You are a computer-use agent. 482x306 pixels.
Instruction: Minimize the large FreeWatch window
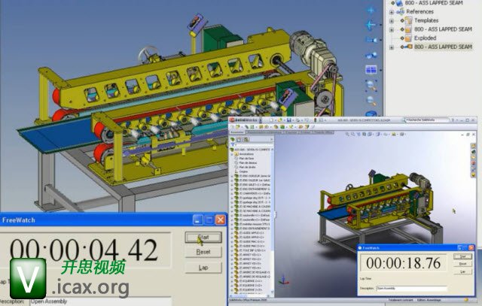click(x=197, y=220)
